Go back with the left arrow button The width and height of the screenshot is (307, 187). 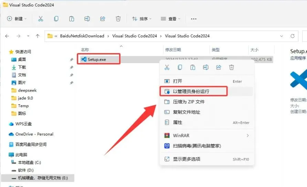(7, 36)
